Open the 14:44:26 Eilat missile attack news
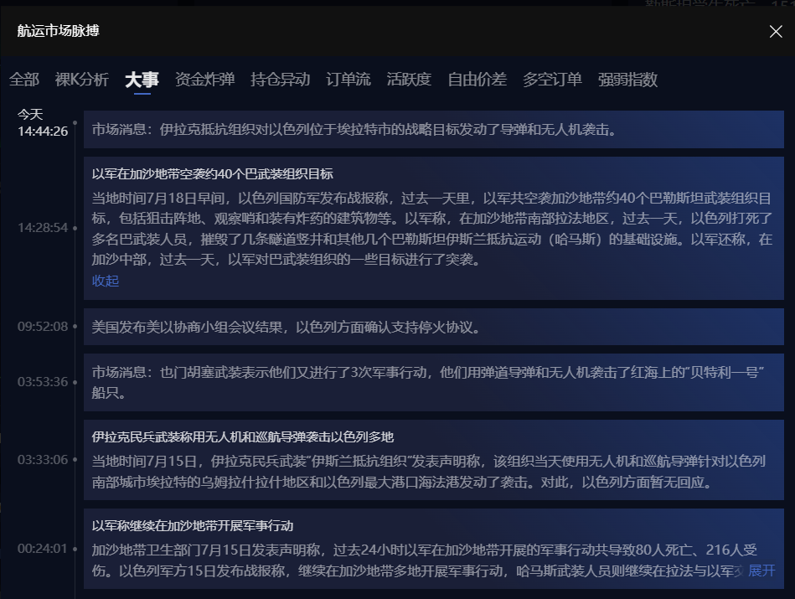795x599 pixels. pos(354,130)
